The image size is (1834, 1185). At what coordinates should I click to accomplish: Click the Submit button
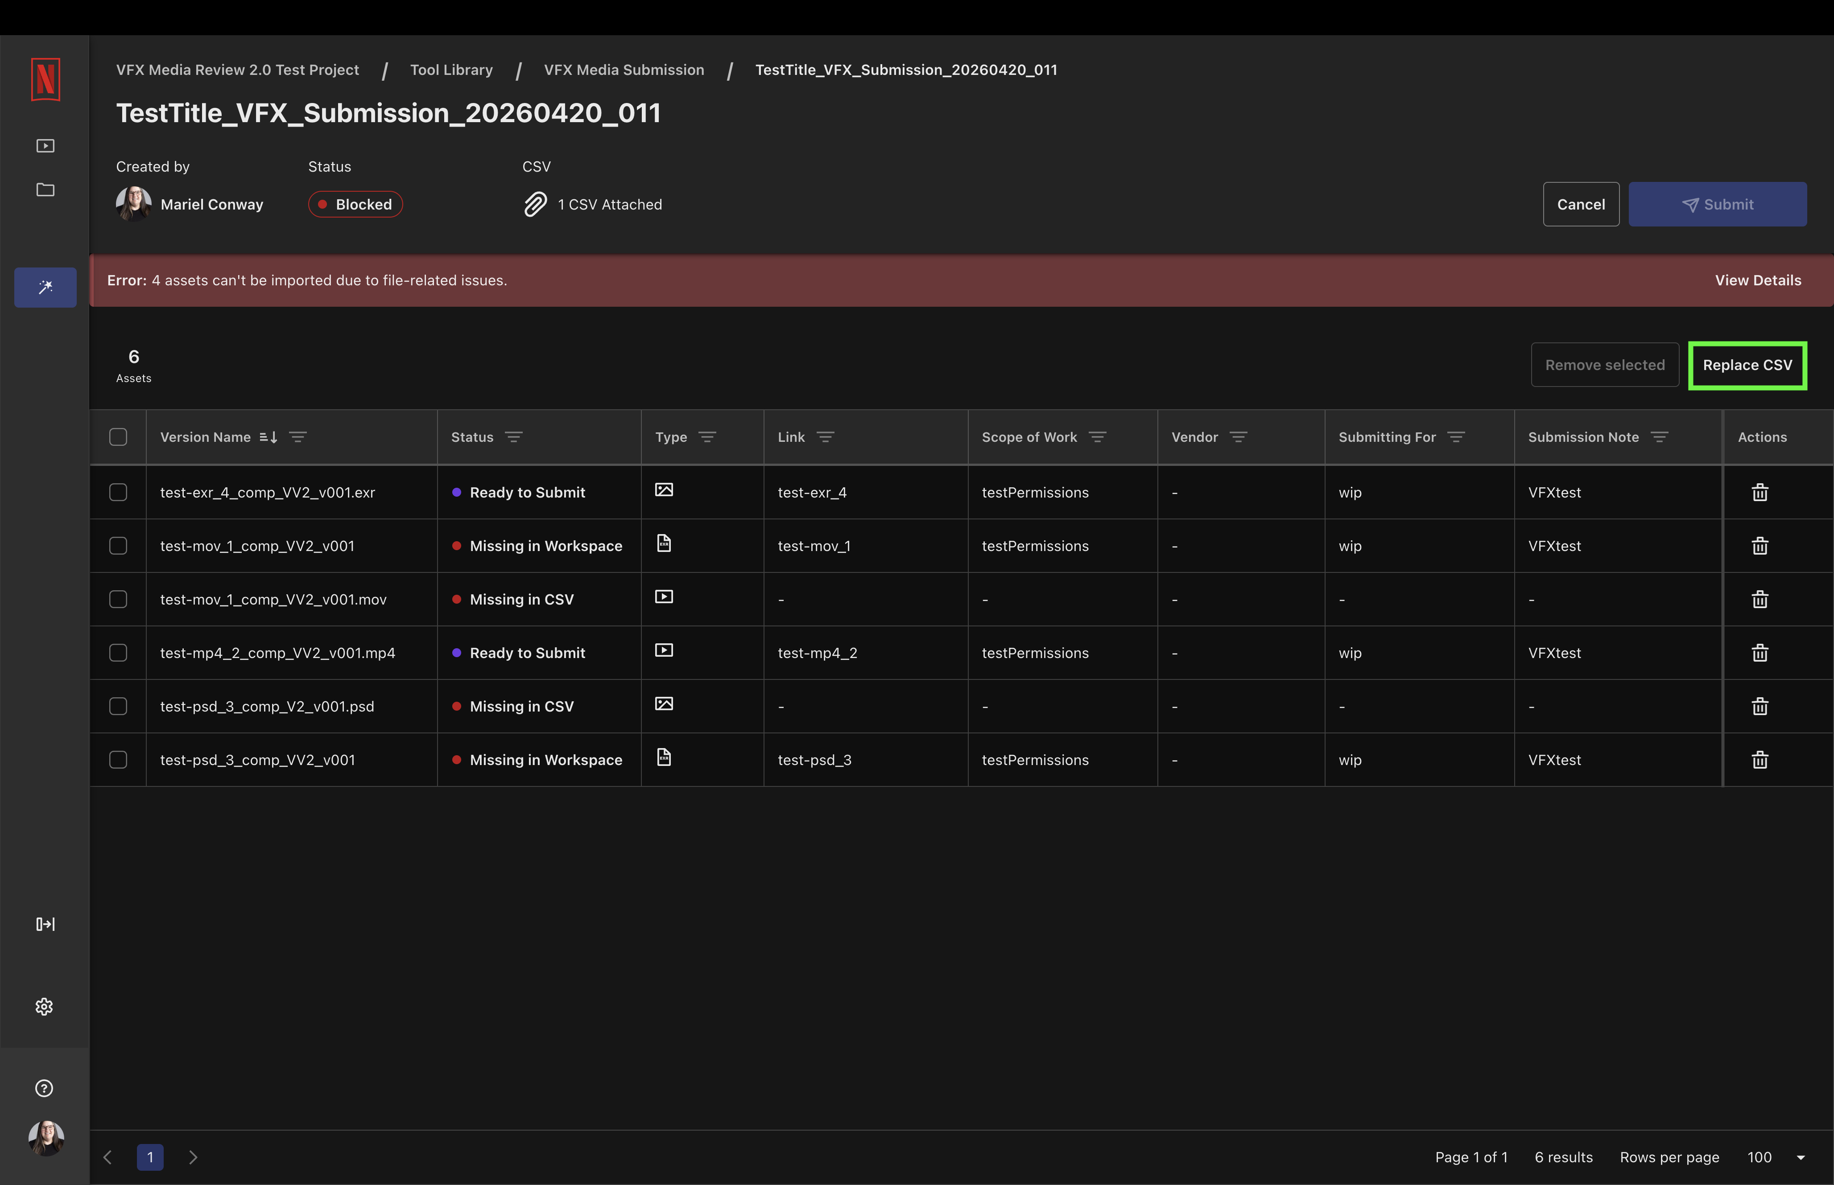[1717, 205]
